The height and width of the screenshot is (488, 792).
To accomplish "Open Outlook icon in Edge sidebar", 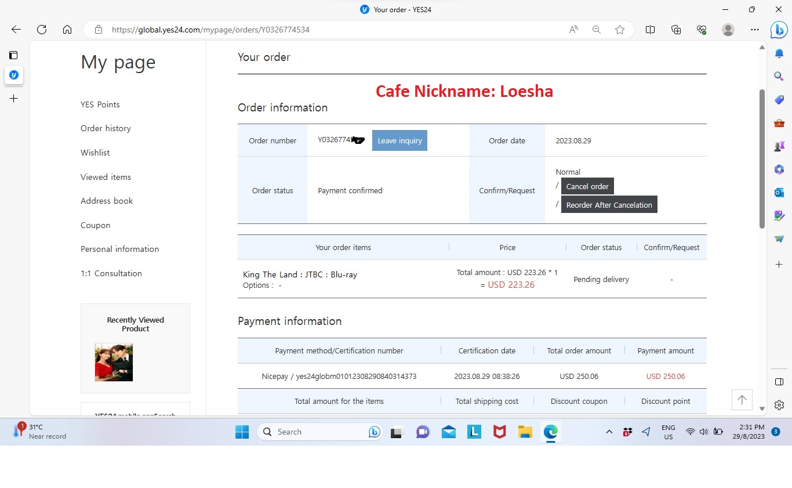I will (779, 192).
